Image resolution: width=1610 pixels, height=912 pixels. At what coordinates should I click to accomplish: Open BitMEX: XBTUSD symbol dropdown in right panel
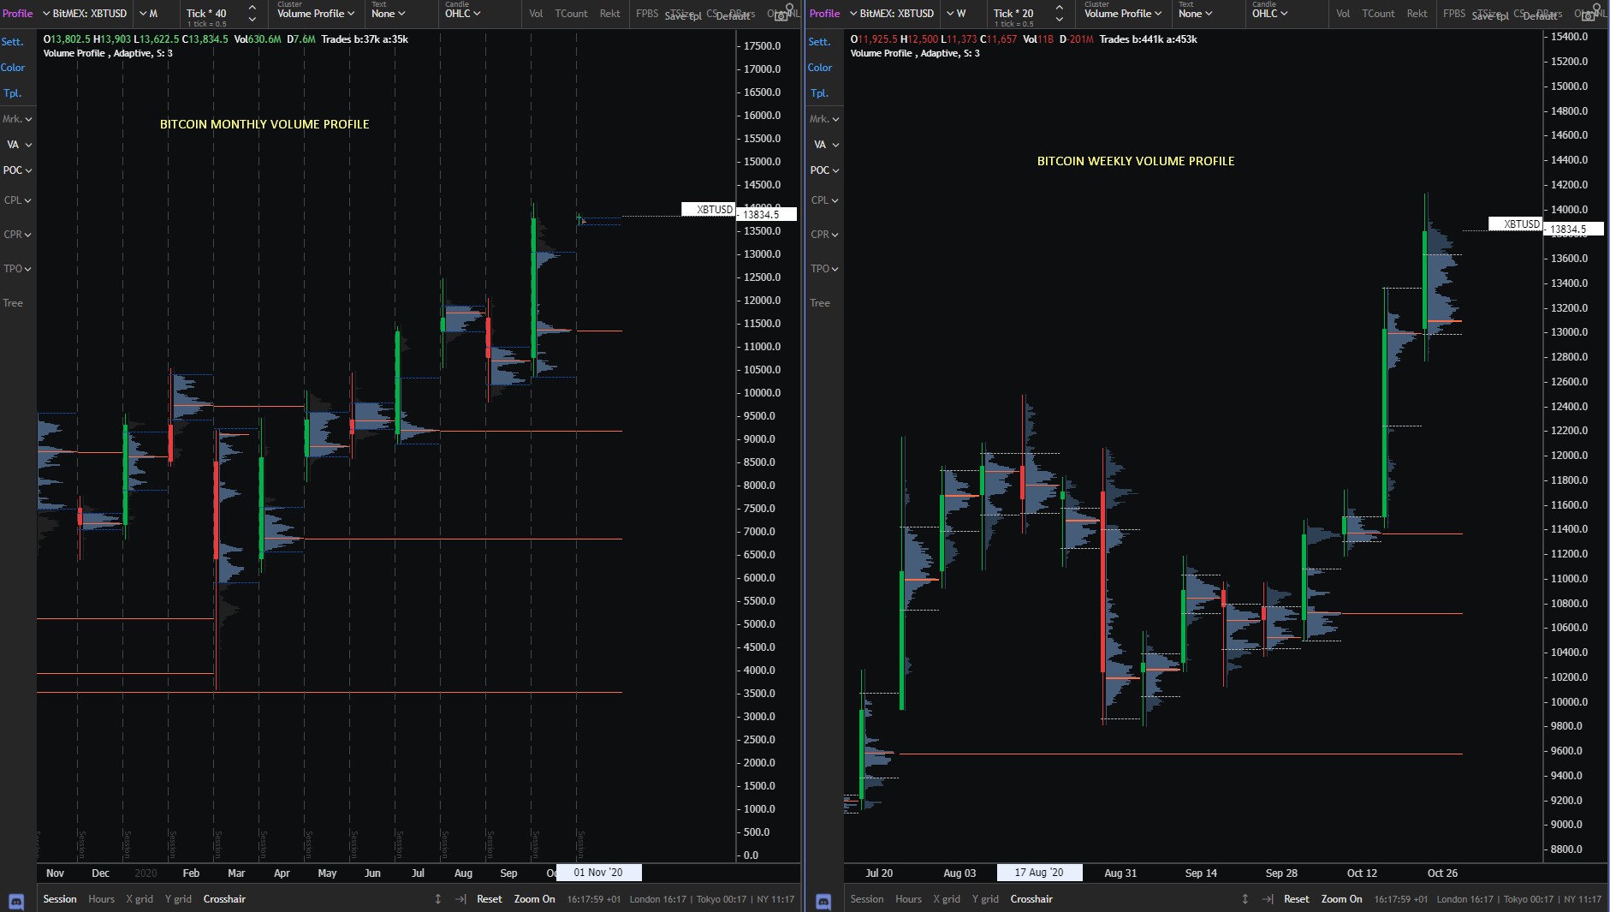[x=892, y=14]
